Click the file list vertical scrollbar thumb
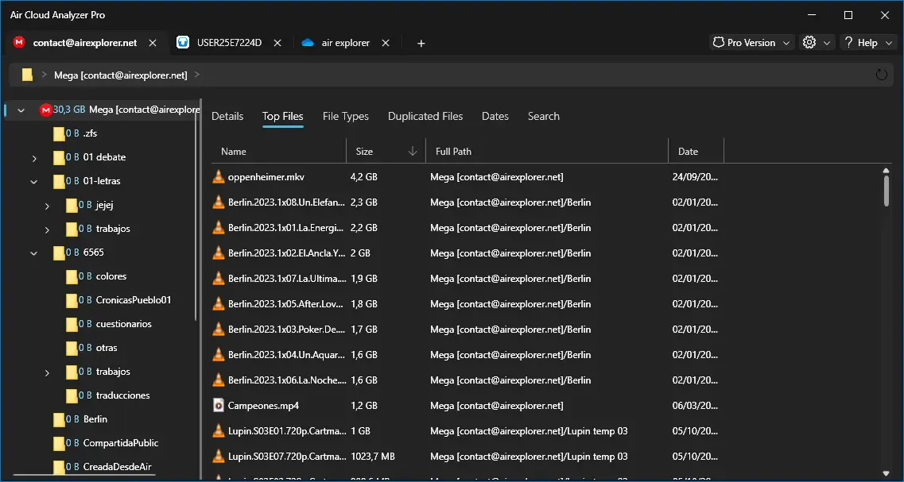The height and width of the screenshot is (482, 904). coord(887,190)
